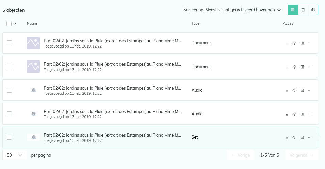Check the select-all checkbox in the header
325x169 pixels.
[9, 23]
